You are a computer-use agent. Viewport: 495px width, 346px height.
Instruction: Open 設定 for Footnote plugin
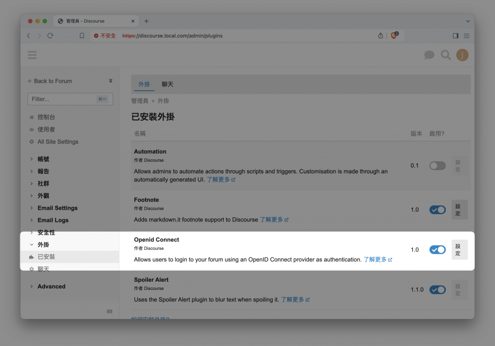[x=459, y=210]
